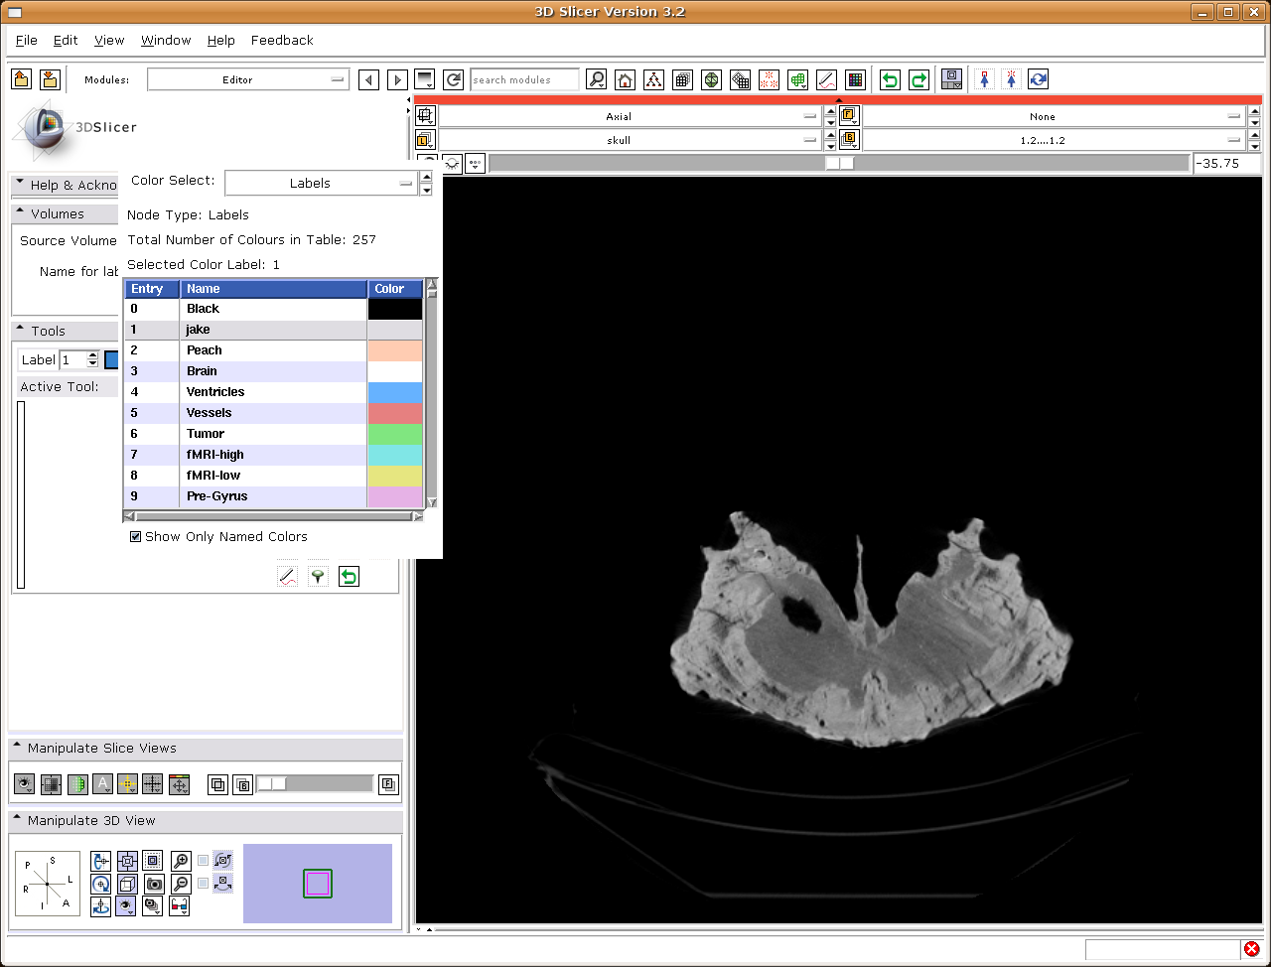The image size is (1271, 967).
Task: Go to previous module with back arrow
Action: click(368, 79)
